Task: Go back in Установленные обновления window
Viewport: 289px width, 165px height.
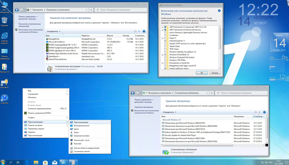Action: coord(133,93)
